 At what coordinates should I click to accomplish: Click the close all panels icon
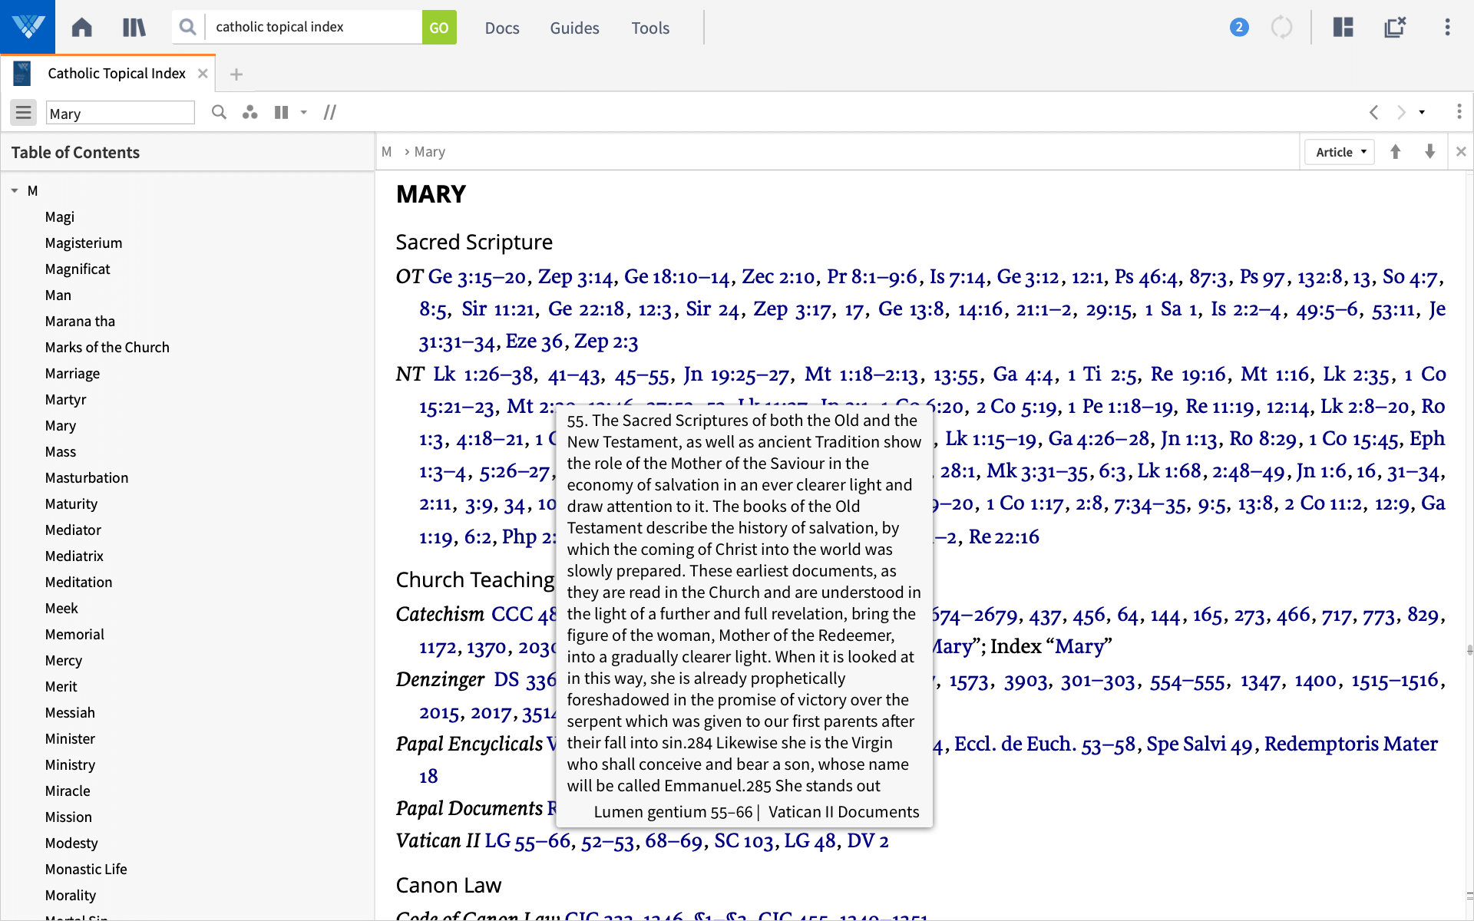[x=1395, y=28]
